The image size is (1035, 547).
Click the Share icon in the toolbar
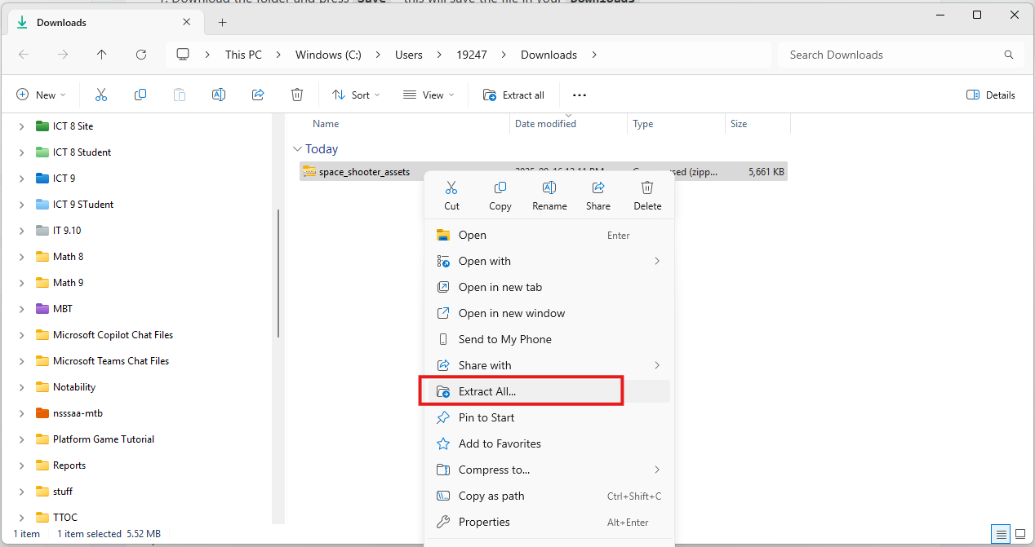point(258,95)
